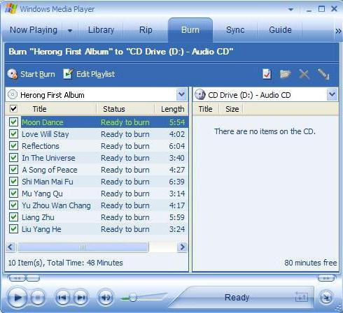The height and width of the screenshot is (313, 343).
Task: Click the Start Burn label
Action: pyautogui.click(x=38, y=74)
